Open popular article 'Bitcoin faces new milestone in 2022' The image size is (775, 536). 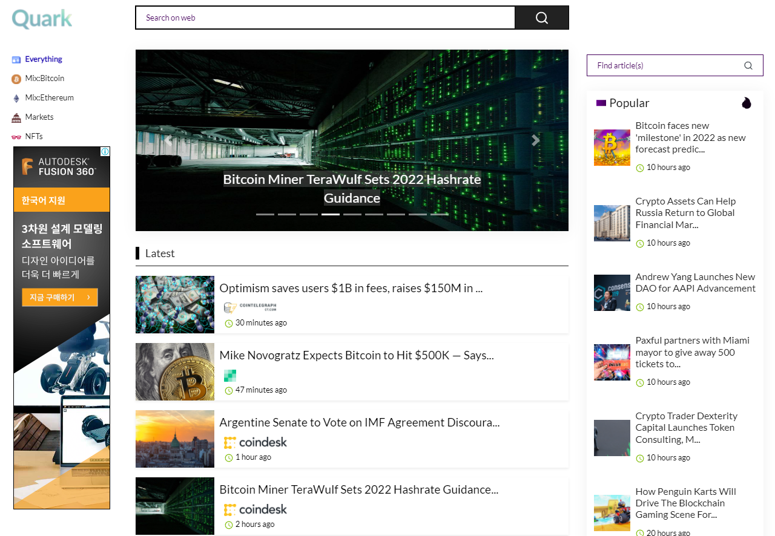click(x=691, y=138)
